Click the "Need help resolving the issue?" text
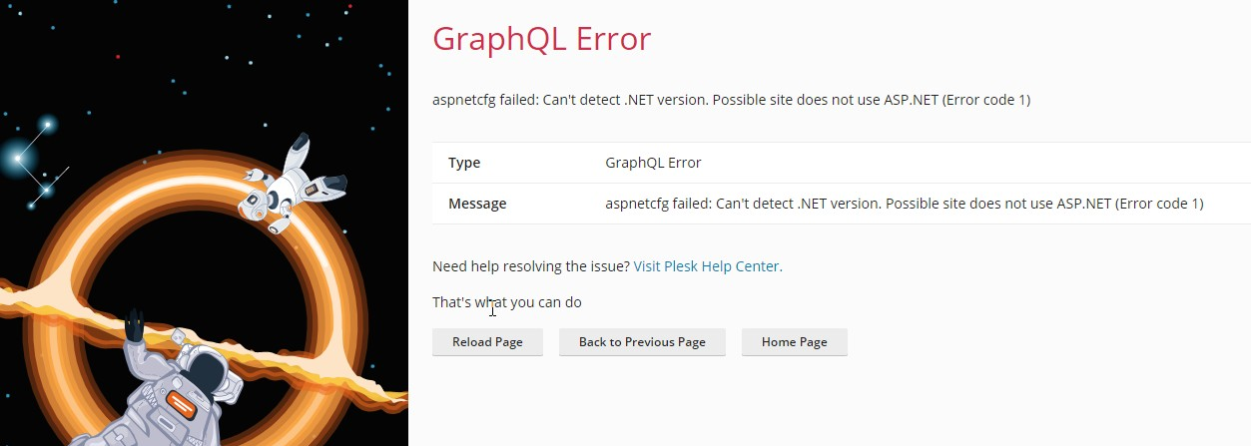Screen dimensions: 1251x446 coord(530,266)
